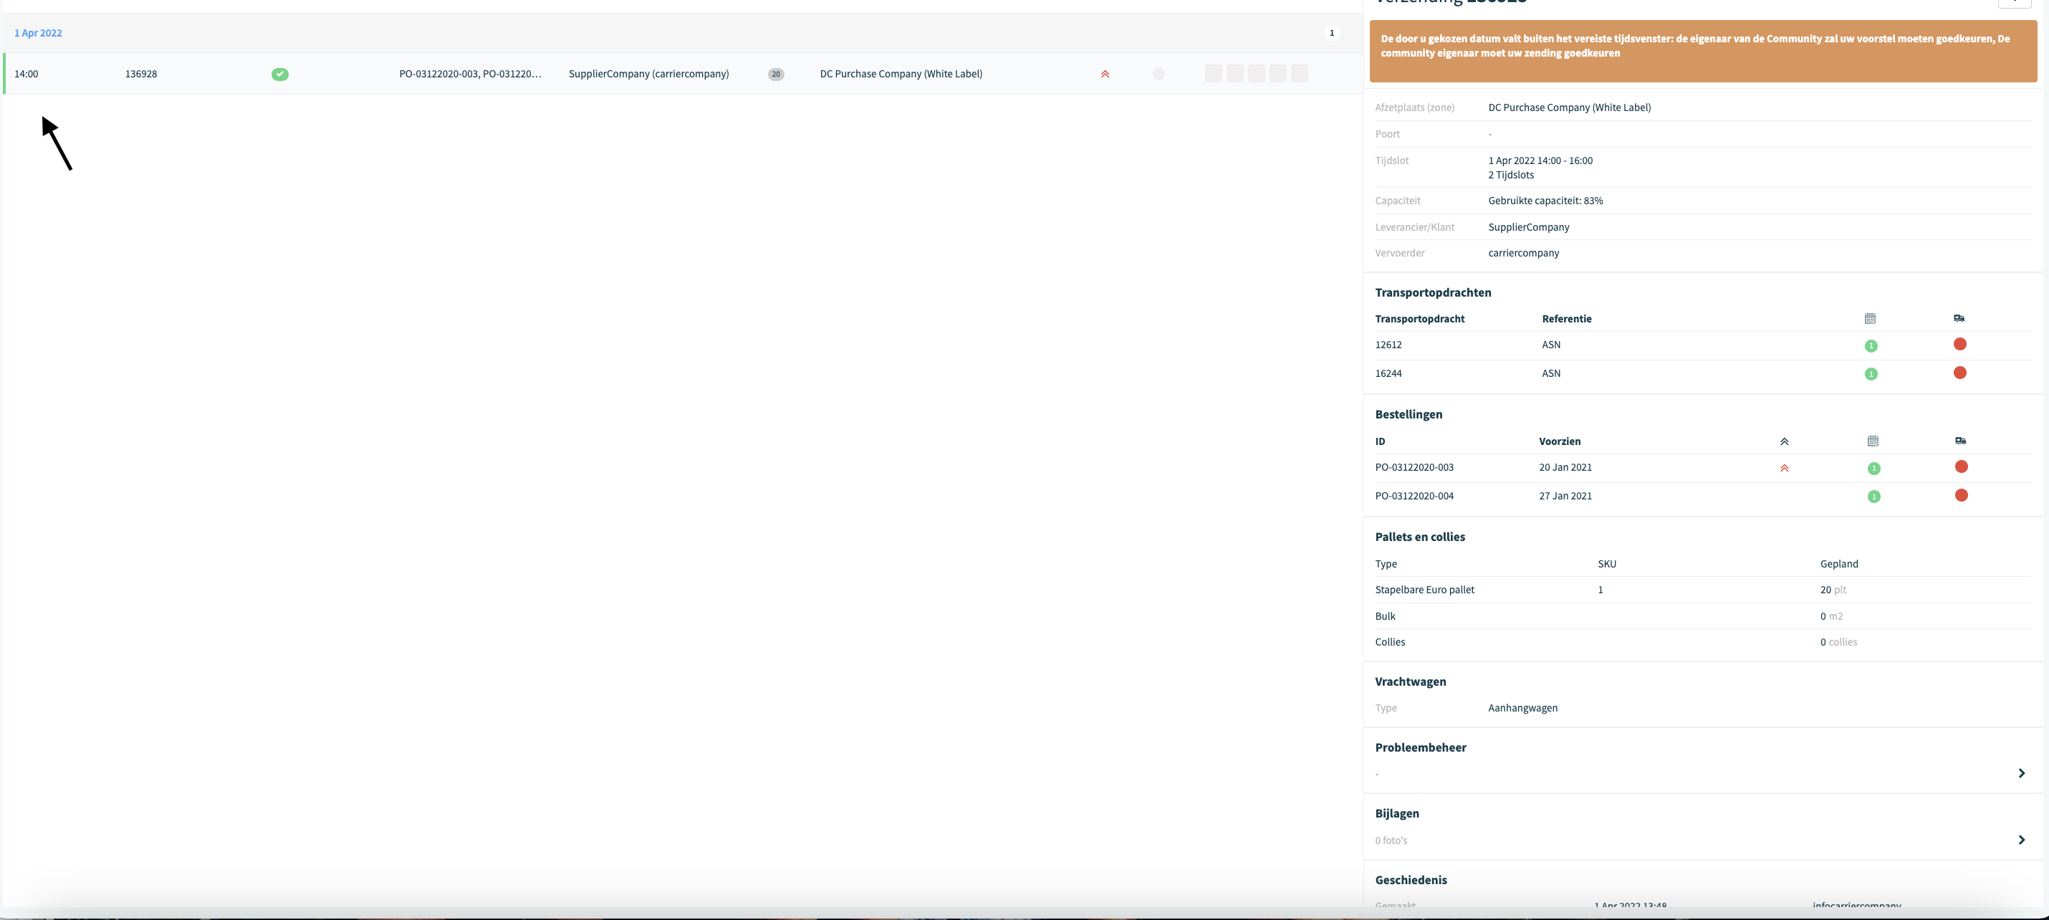Screen dimensions: 2049x920
Task: Click the Vrachtwagen type Aanhangwagen
Action: click(x=1522, y=709)
